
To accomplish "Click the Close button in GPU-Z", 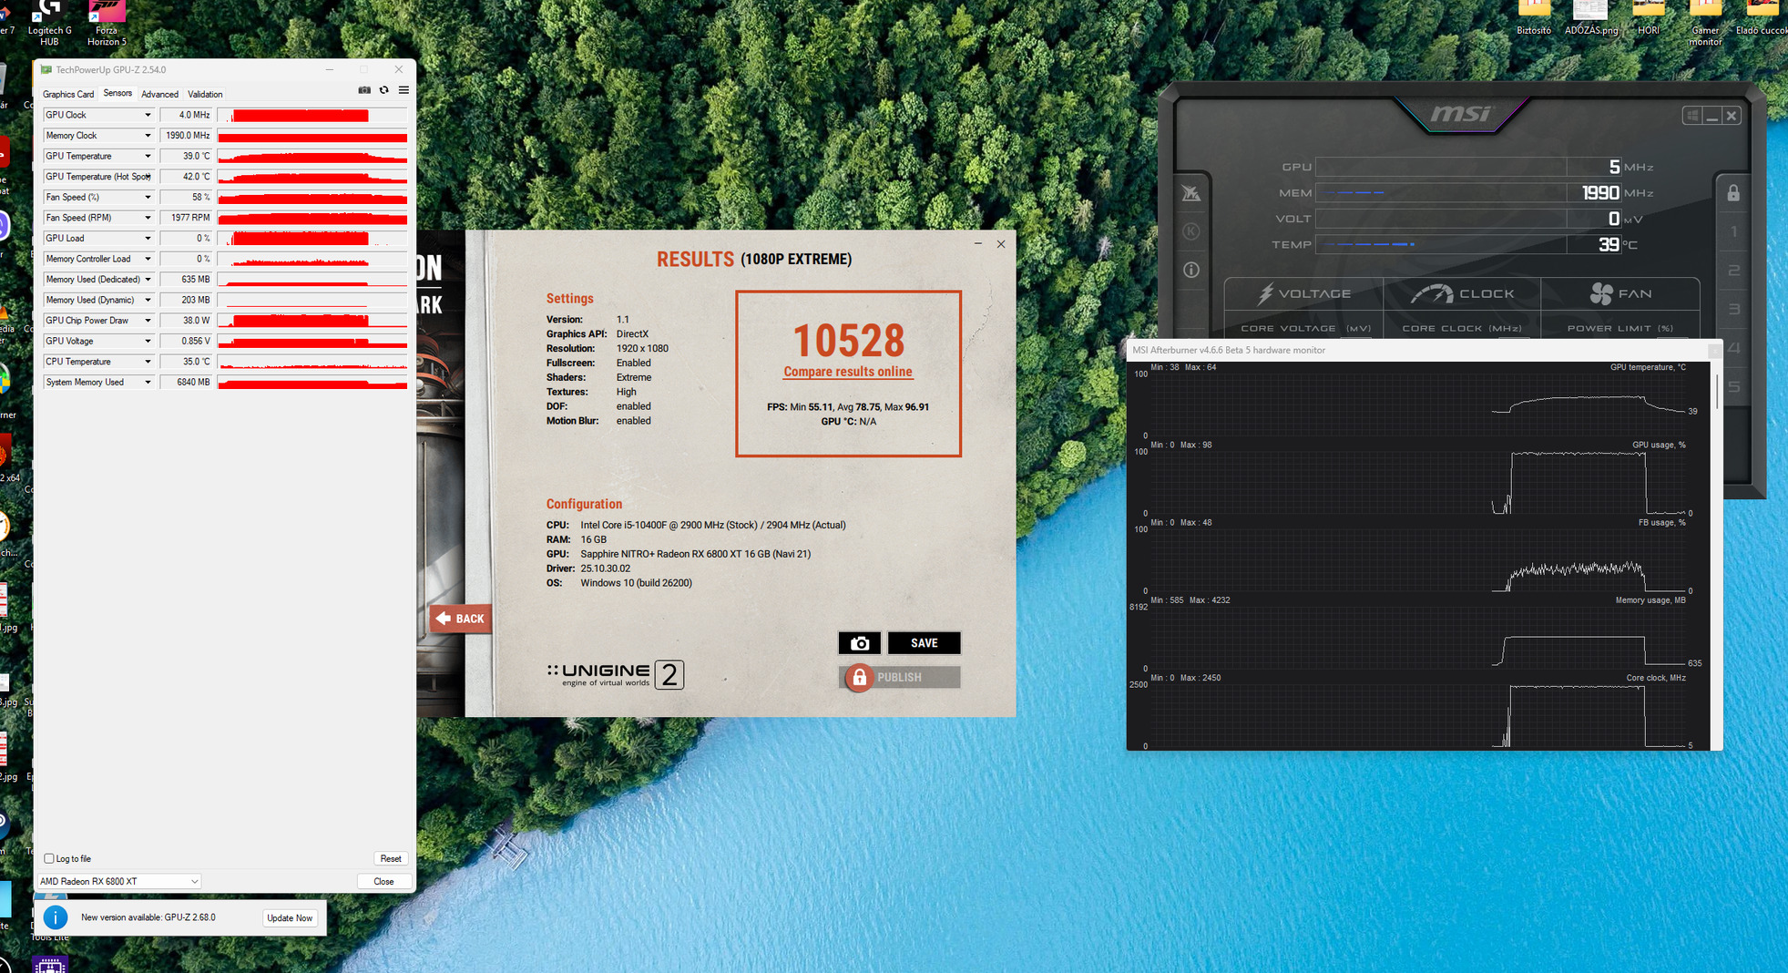I will point(383,881).
